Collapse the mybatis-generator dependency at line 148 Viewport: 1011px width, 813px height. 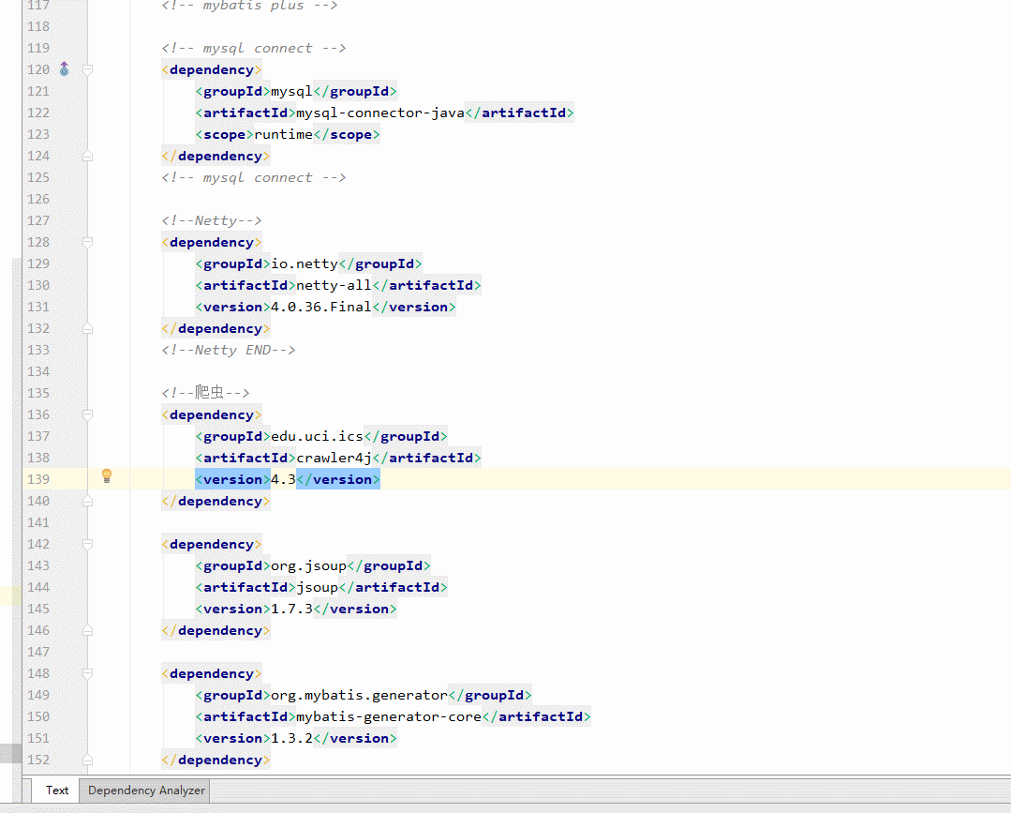[x=88, y=673]
